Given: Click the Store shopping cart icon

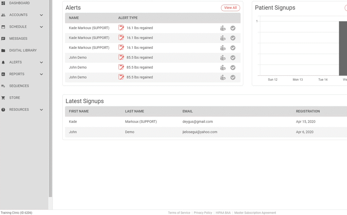Looking at the screenshot, I should coord(3,98).
